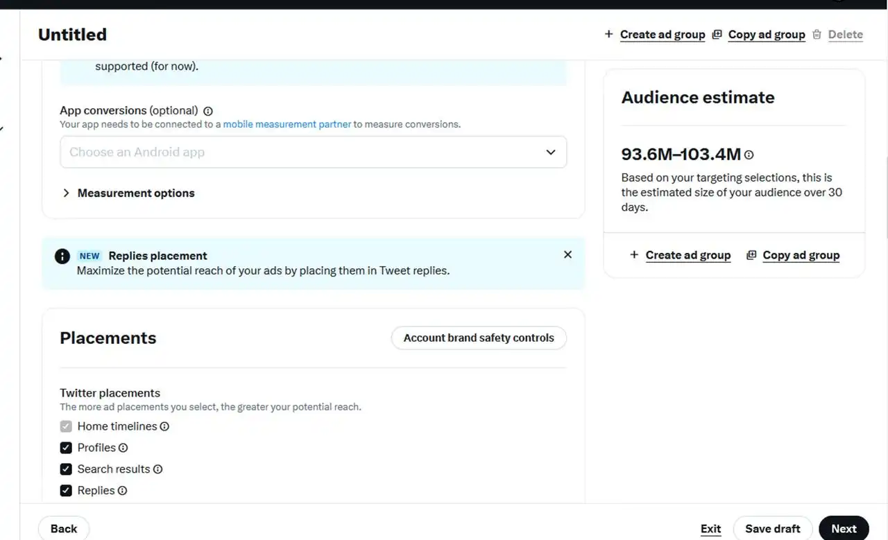Uncheck the Profiles placement checkbox

click(66, 448)
